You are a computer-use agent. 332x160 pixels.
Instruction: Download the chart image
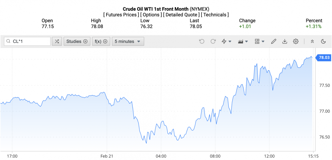click(x=285, y=41)
